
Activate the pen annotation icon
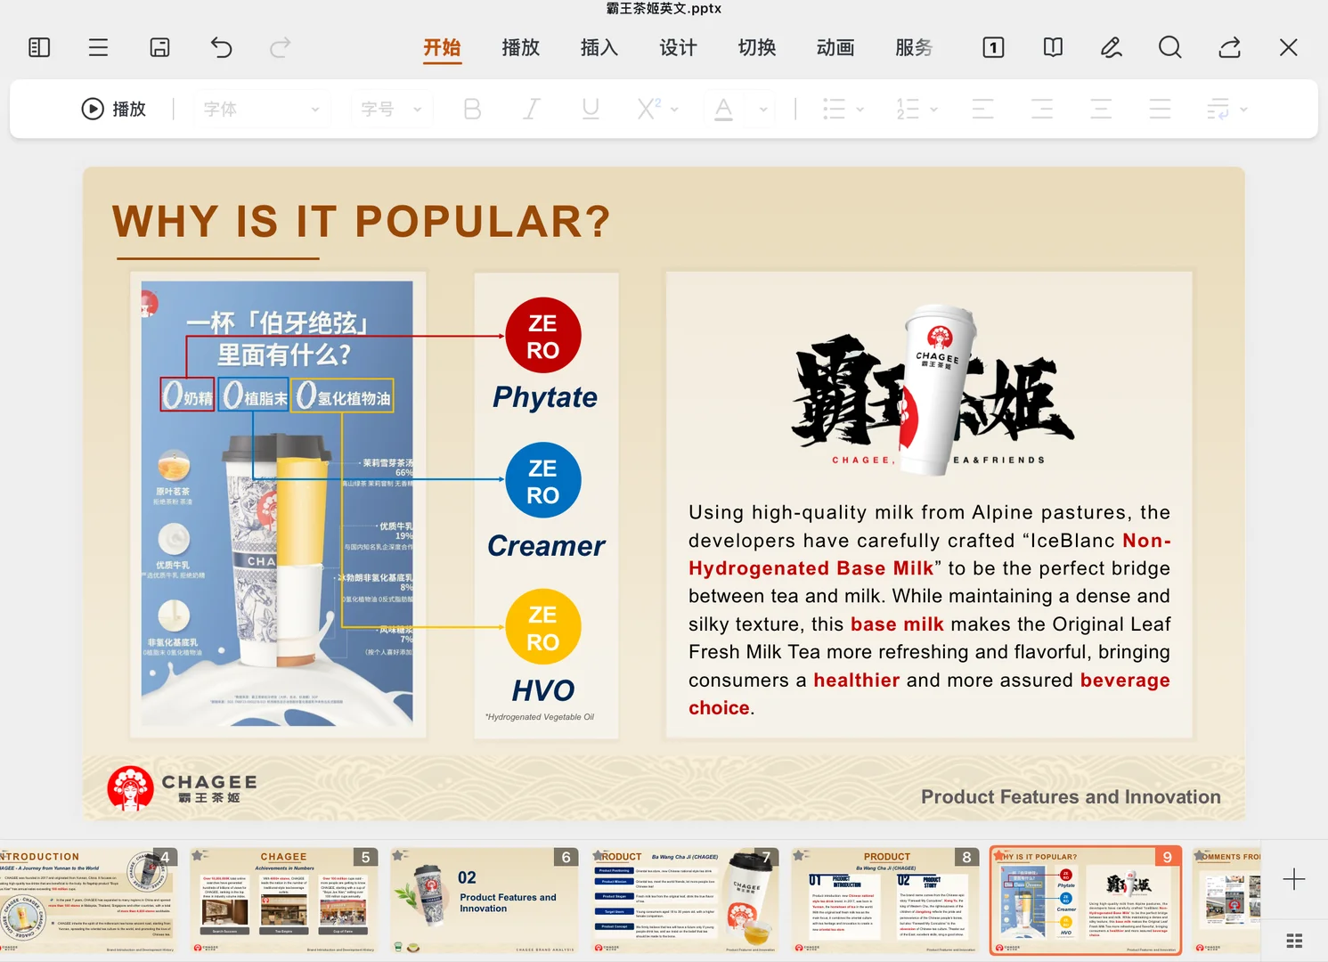click(x=1112, y=47)
